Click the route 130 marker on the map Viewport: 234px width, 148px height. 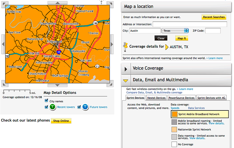[x=95, y=23]
